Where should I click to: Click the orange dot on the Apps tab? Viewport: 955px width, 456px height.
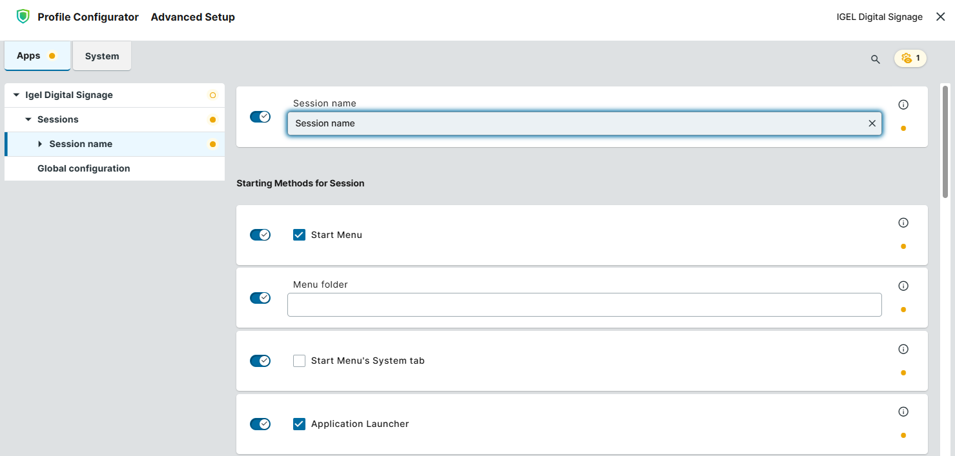click(x=52, y=56)
